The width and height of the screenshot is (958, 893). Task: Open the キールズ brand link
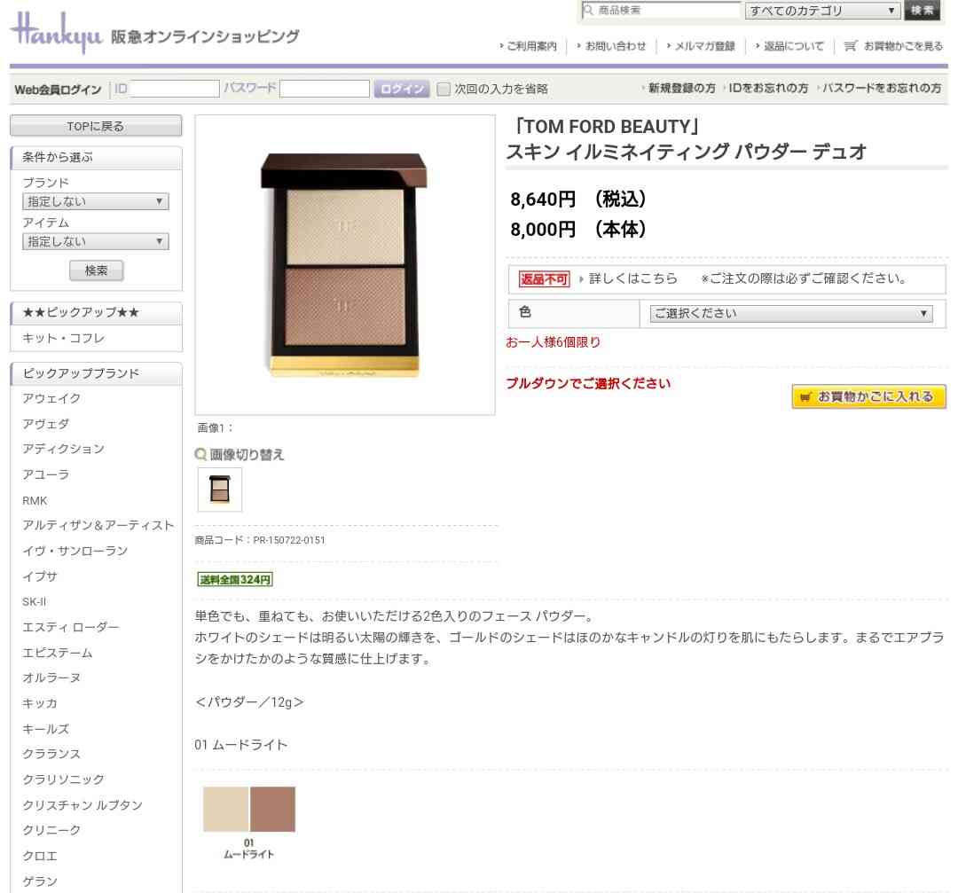click(46, 729)
